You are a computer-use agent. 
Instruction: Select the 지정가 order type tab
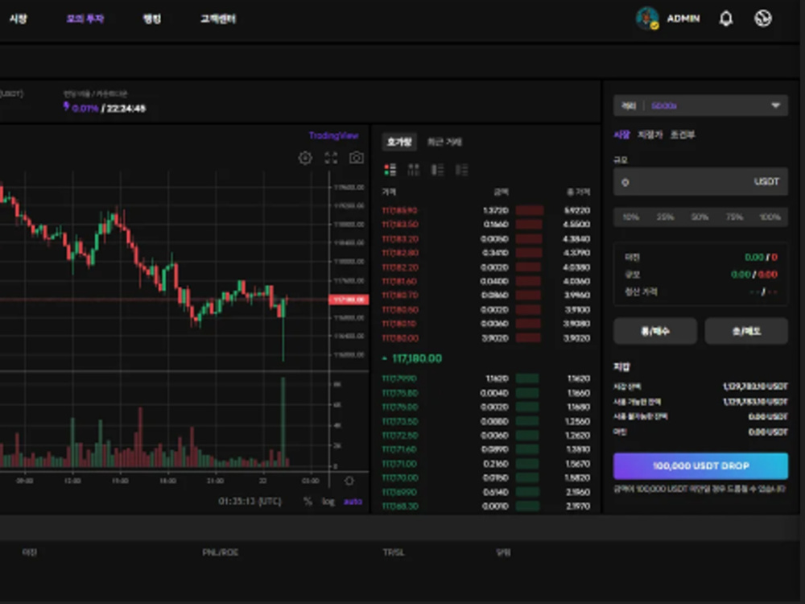coord(650,134)
